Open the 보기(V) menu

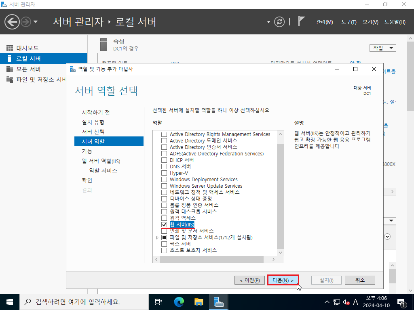370,22
